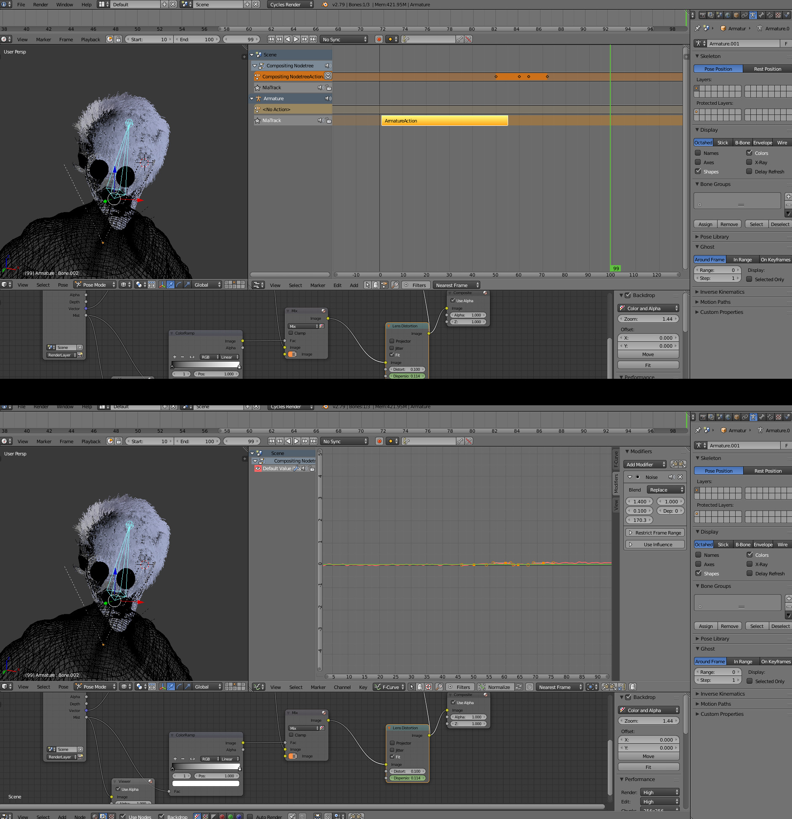Adjust the Noise modifier 170.3 phase field
The image size is (792, 819).
(x=639, y=520)
